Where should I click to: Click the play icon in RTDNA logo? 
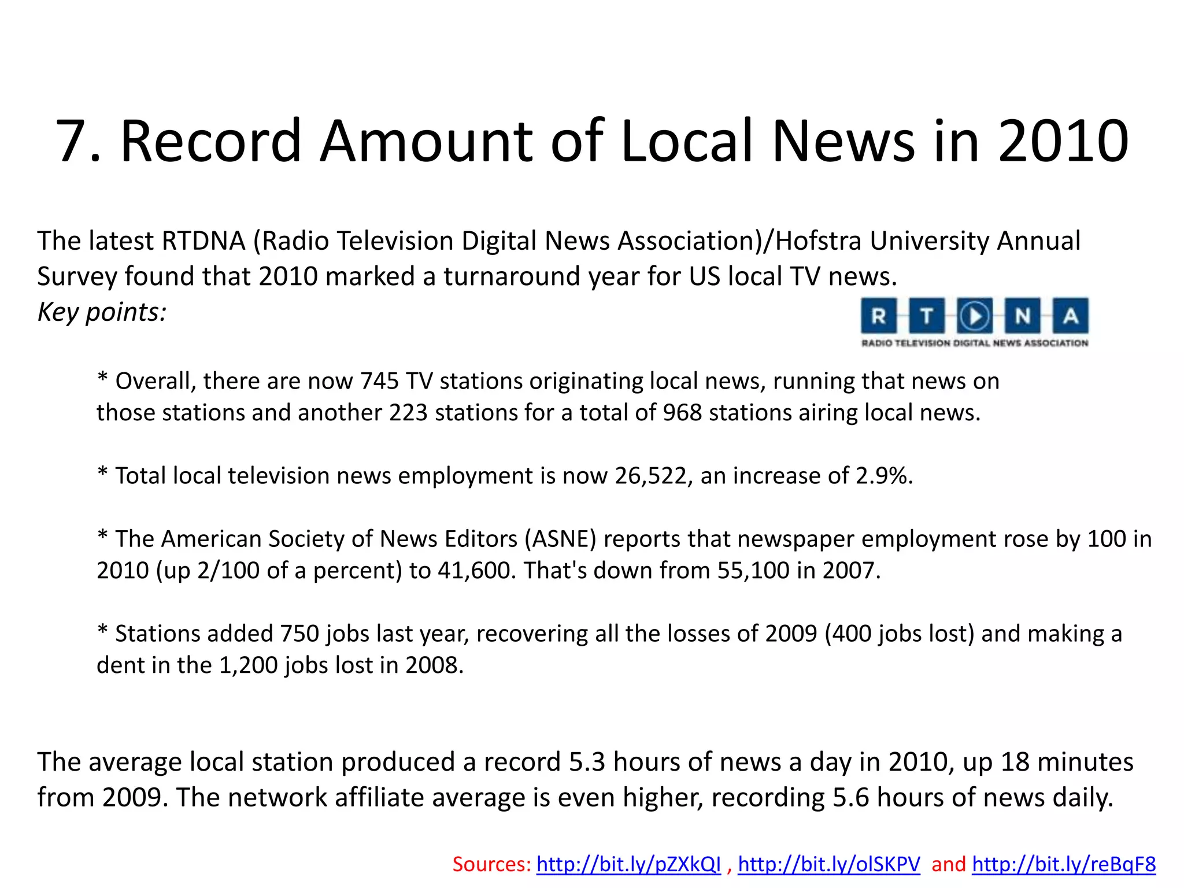[975, 316]
